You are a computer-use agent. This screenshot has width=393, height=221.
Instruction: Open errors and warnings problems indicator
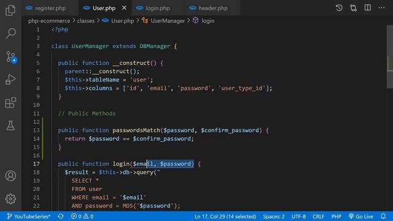82,216
